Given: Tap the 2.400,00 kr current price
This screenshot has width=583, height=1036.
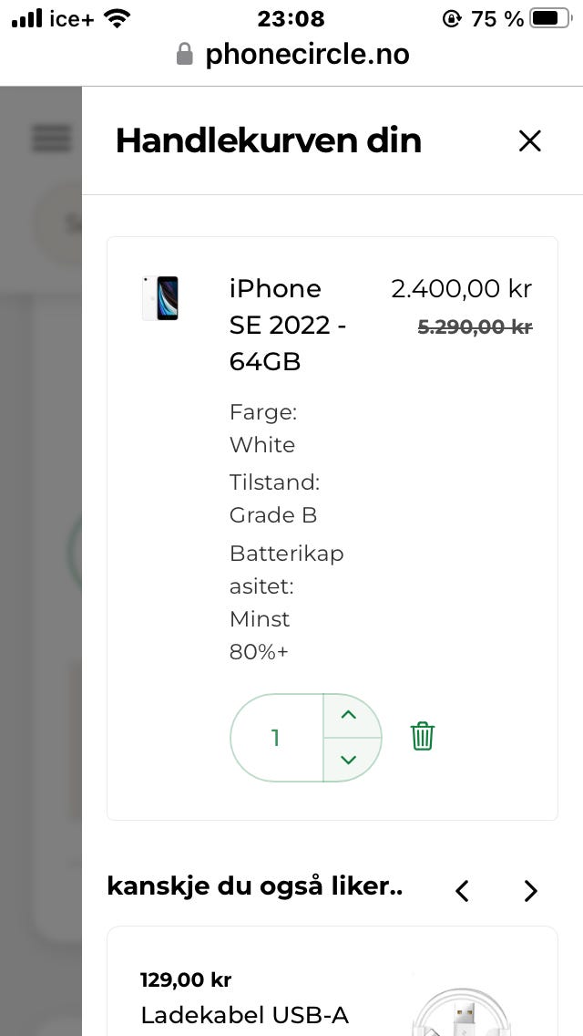Looking at the screenshot, I should (461, 289).
